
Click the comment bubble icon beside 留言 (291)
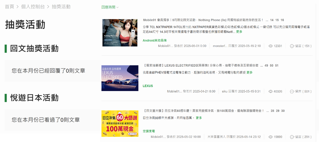point(292,137)
